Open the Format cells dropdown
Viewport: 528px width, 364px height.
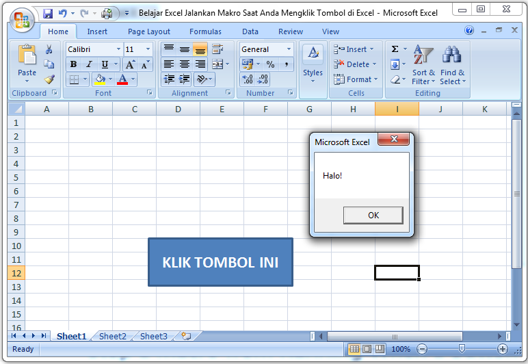(x=356, y=79)
